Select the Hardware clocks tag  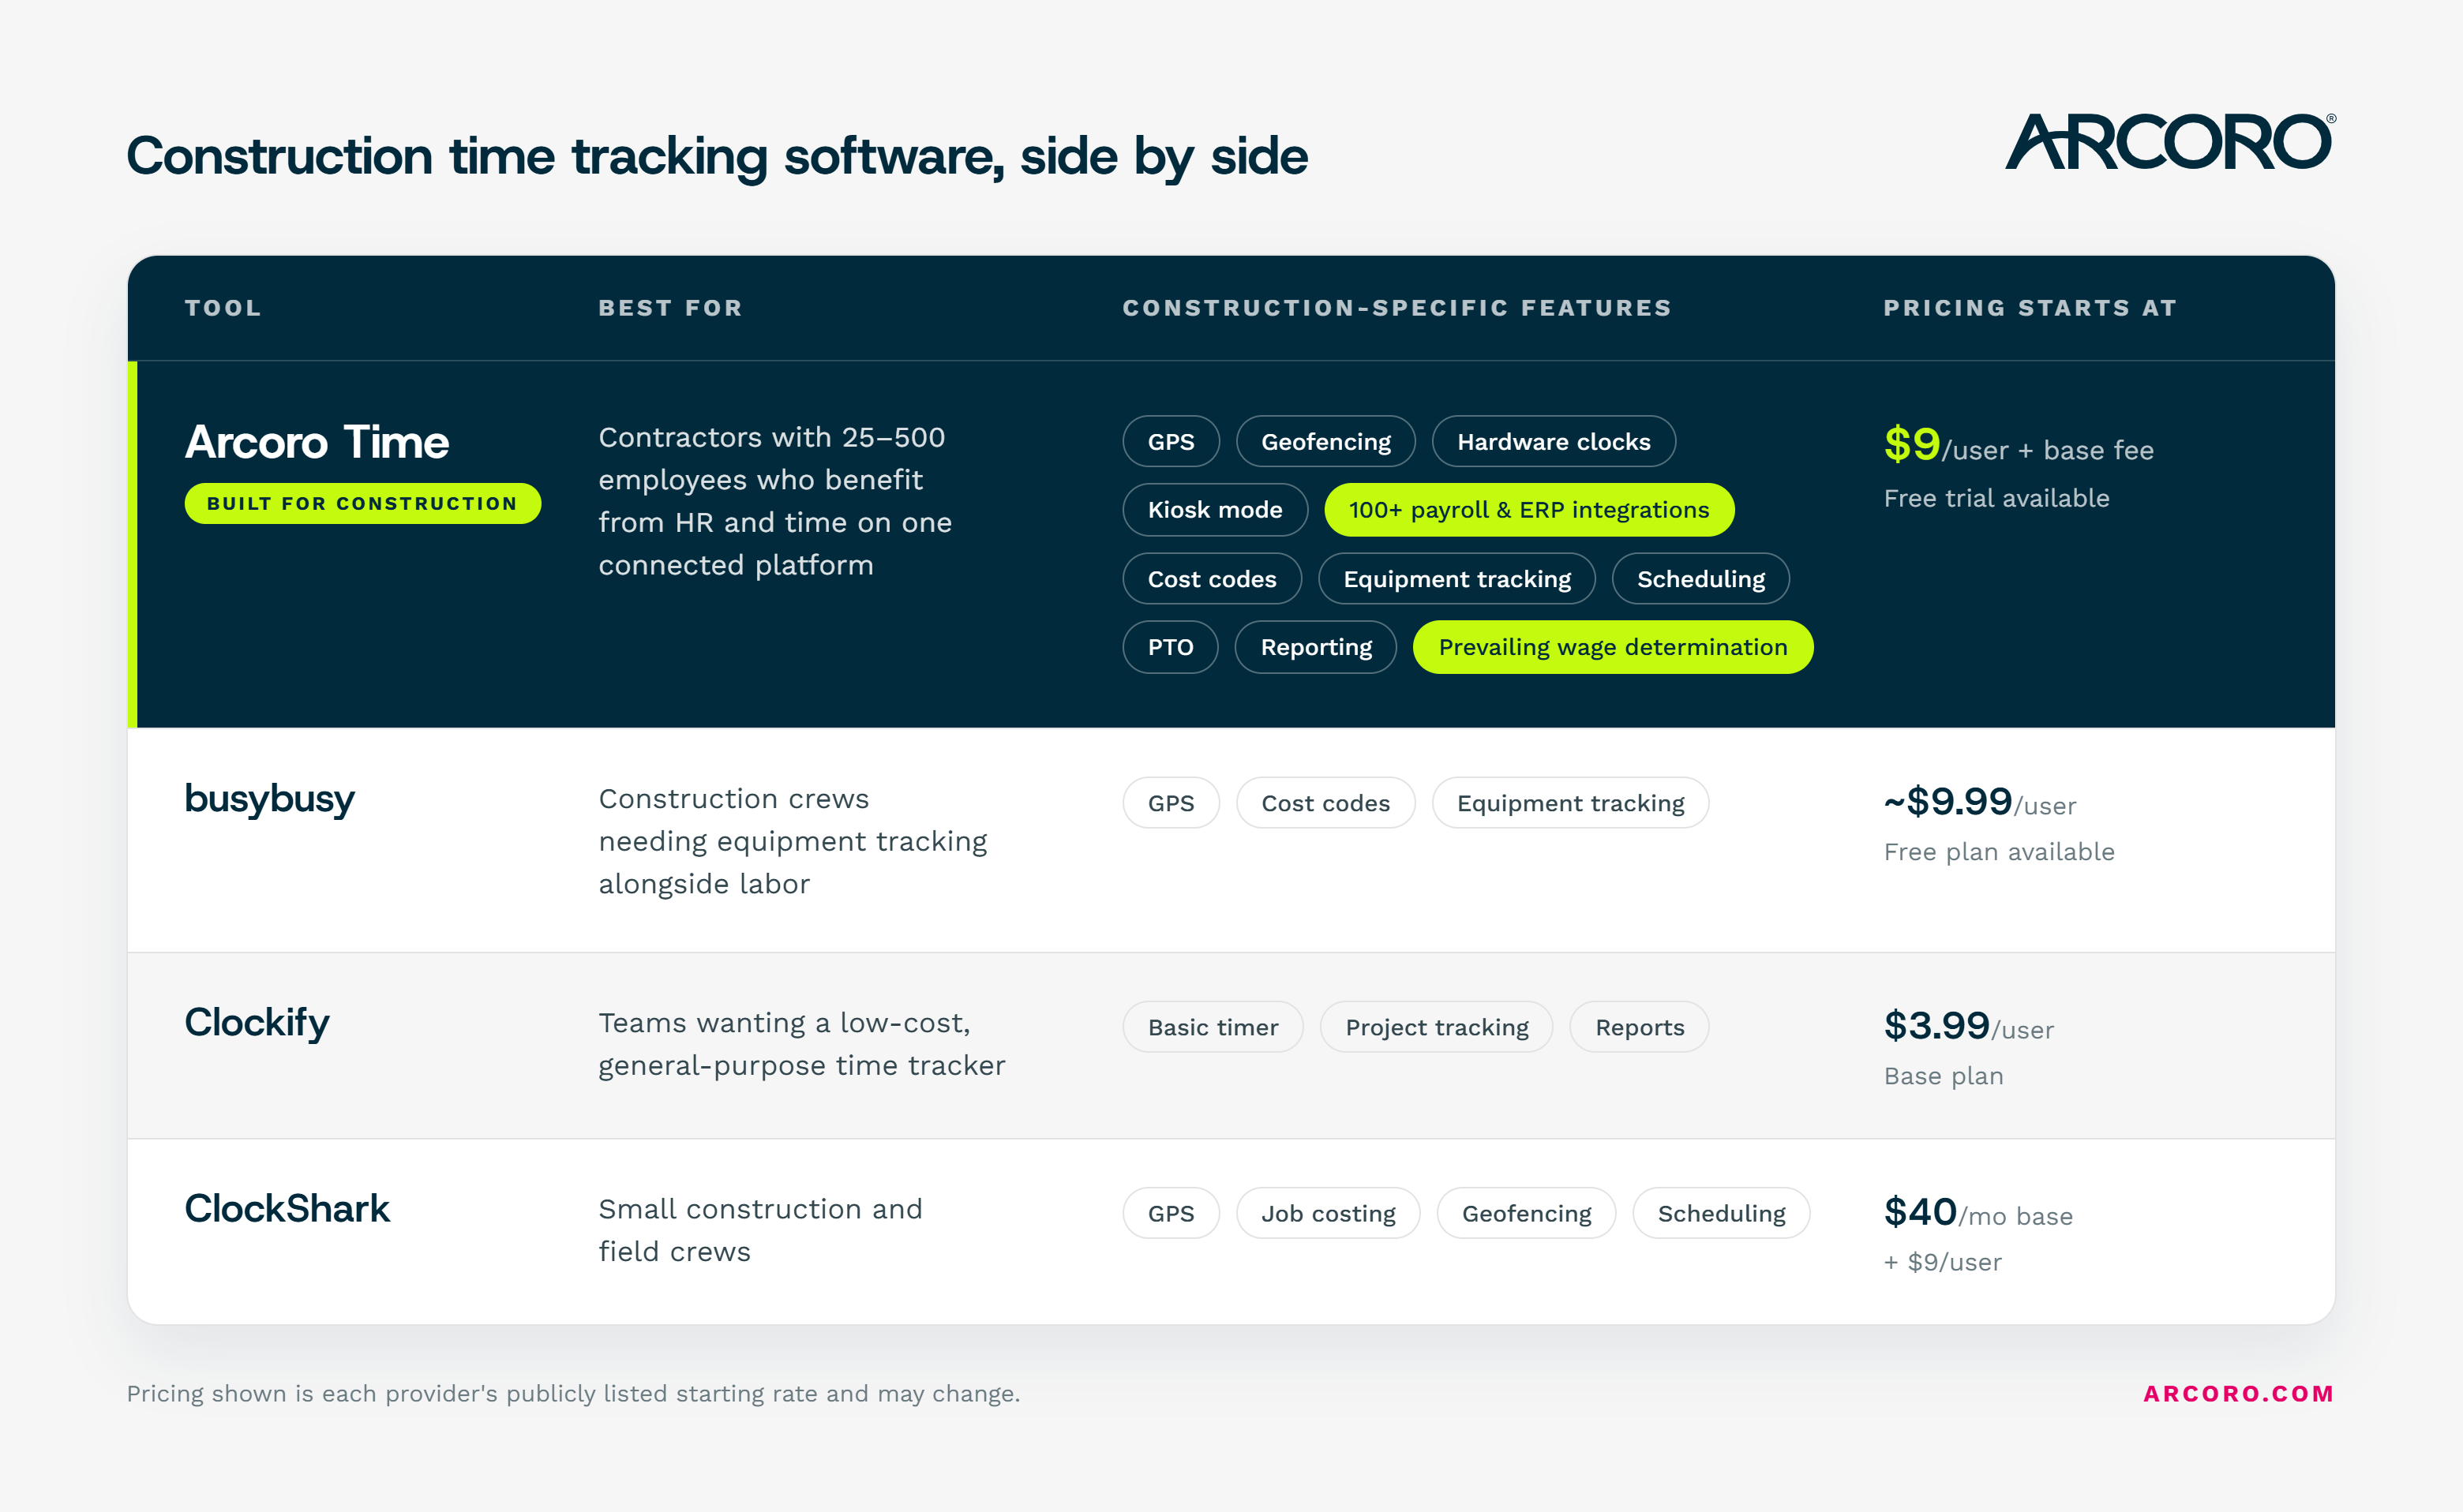[1554, 441]
